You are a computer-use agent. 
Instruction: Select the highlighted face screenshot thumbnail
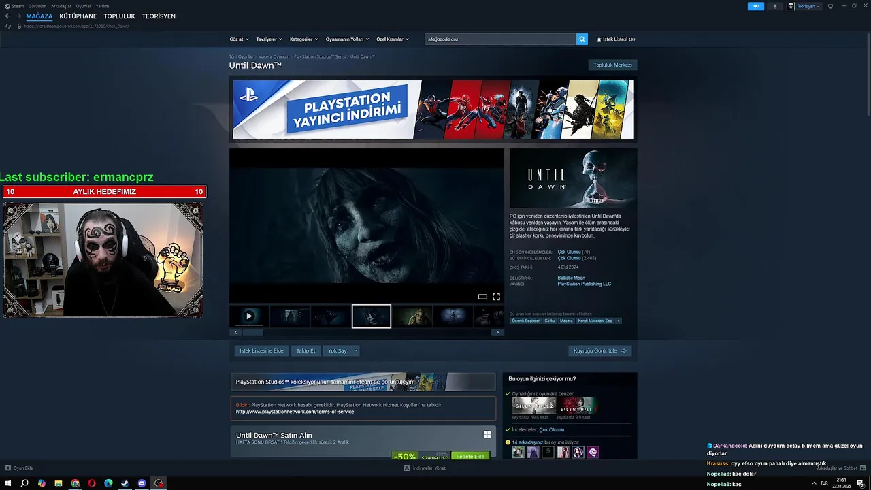pos(372,316)
